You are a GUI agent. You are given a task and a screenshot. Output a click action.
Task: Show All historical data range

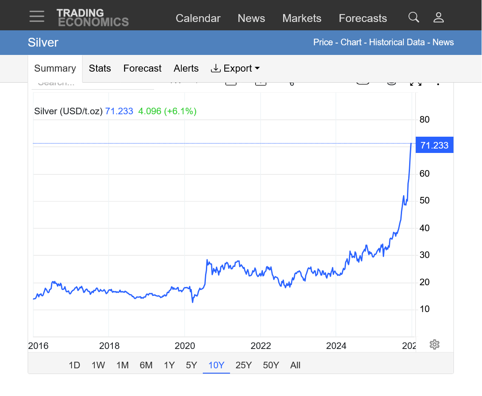(295, 365)
